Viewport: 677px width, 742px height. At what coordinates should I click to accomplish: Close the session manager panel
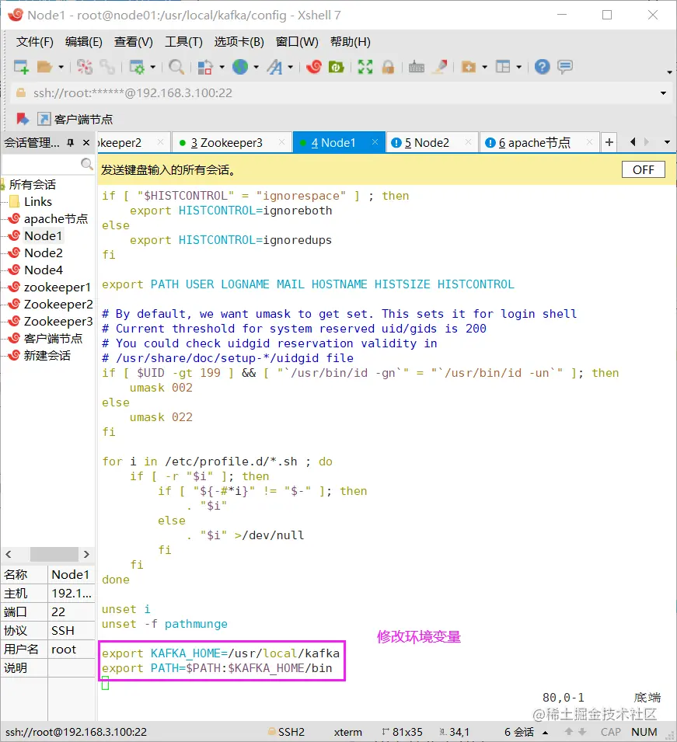pyautogui.click(x=86, y=143)
